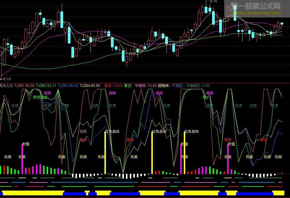The width and height of the screenshot is (290, 198).
Task: Click the 6.76 high price label
Action: pos(213,1)
